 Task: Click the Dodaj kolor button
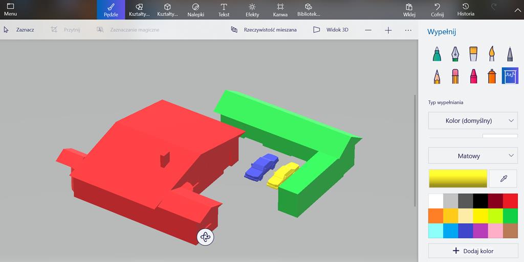coord(473,251)
